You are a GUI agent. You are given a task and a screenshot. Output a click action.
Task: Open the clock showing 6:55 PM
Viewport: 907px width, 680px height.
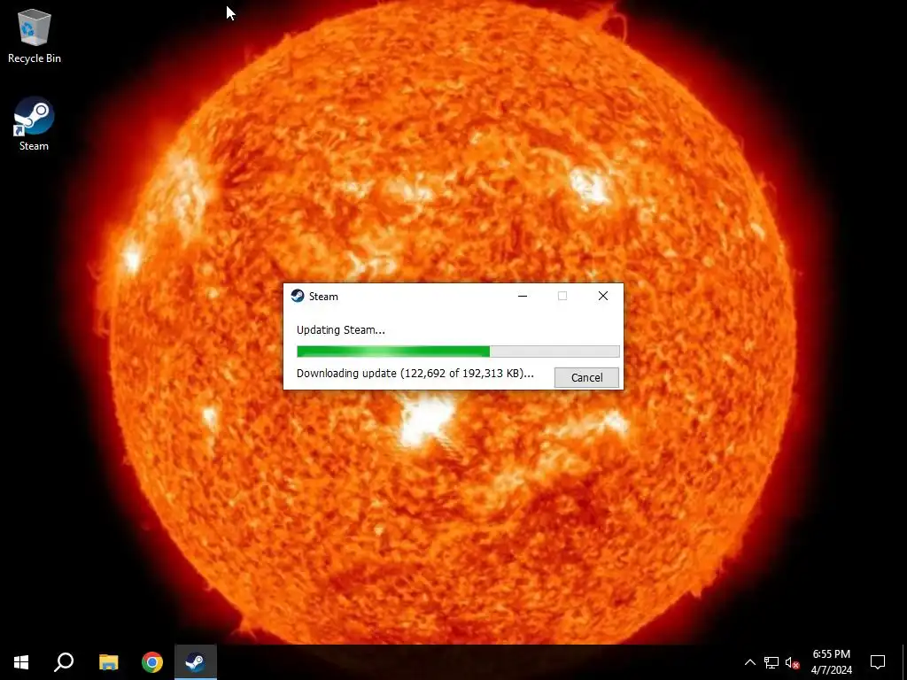pos(831,662)
